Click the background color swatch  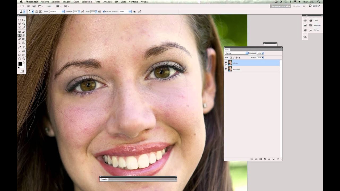[x=23, y=66]
